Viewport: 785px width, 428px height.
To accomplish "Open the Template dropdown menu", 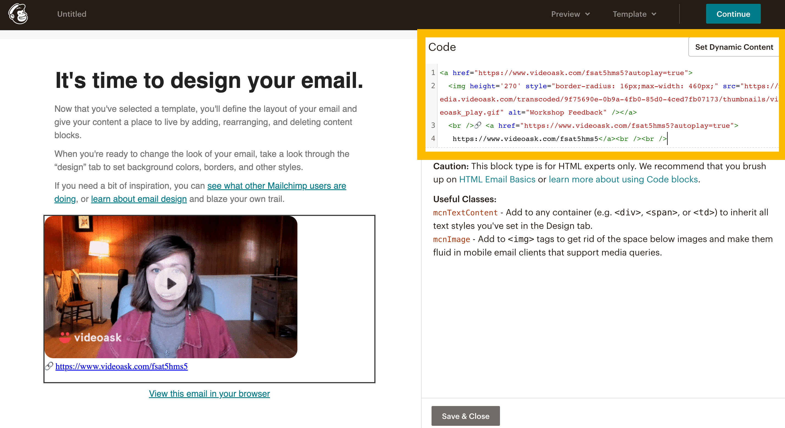I will (634, 14).
